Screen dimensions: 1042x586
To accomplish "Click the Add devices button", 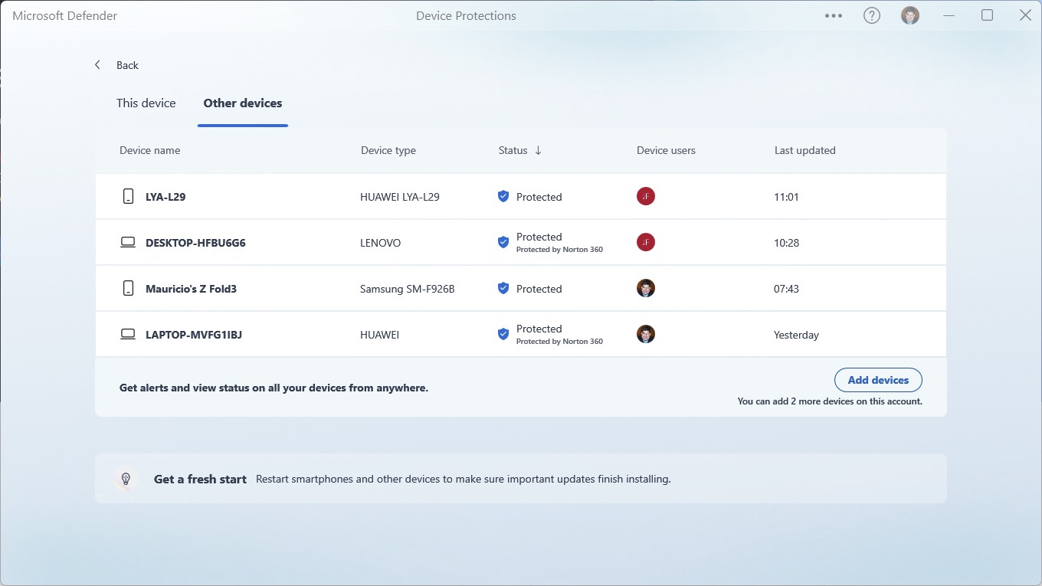I will (x=878, y=380).
